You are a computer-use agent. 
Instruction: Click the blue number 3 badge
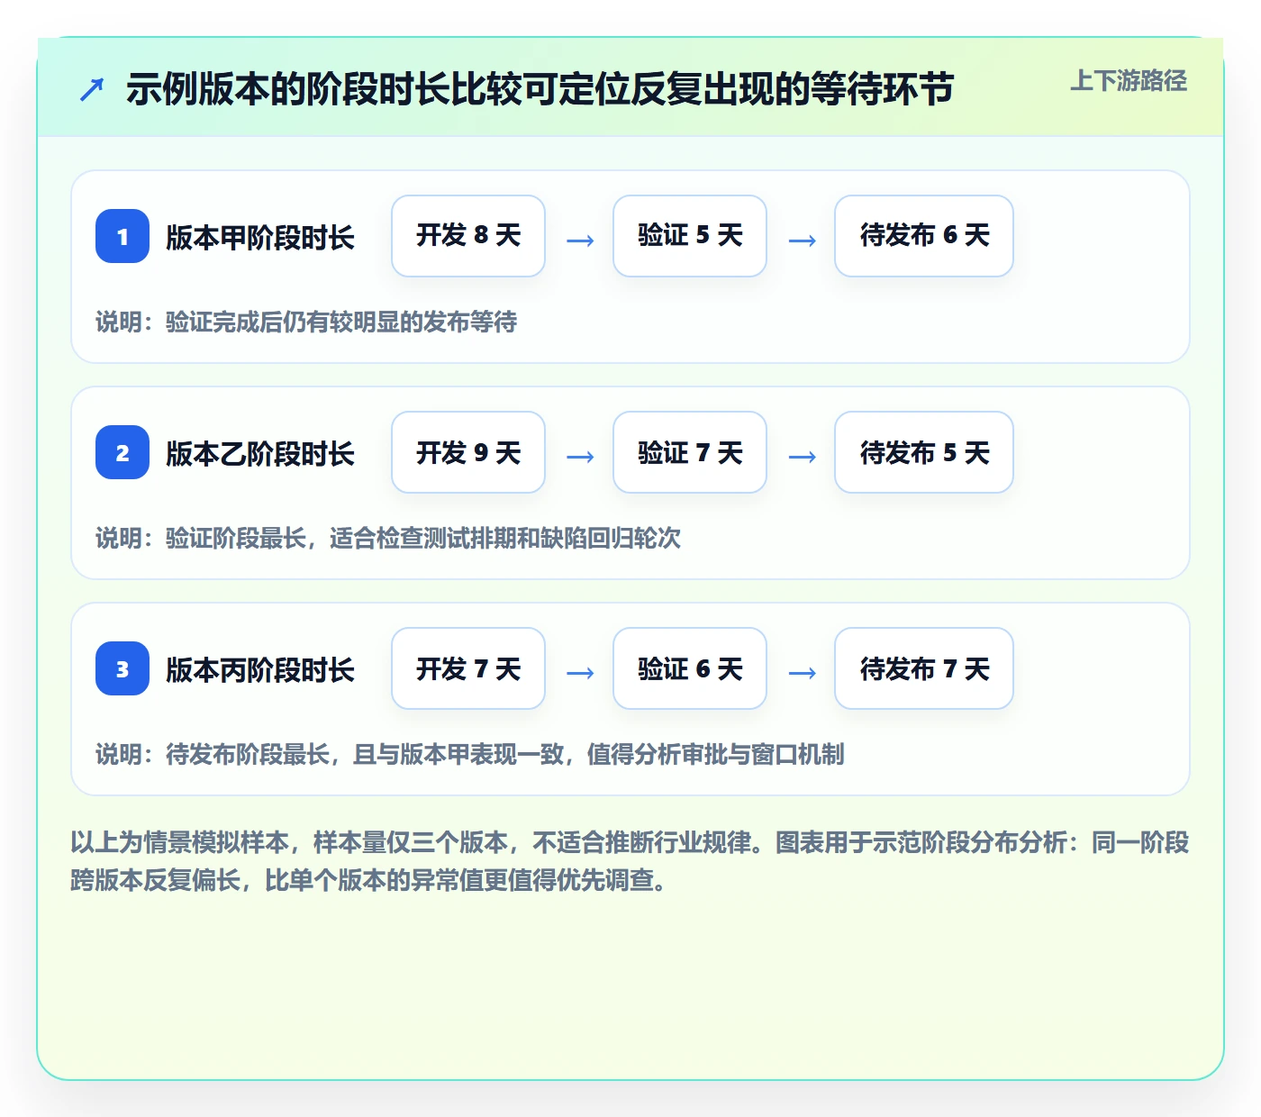pos(122,668)
